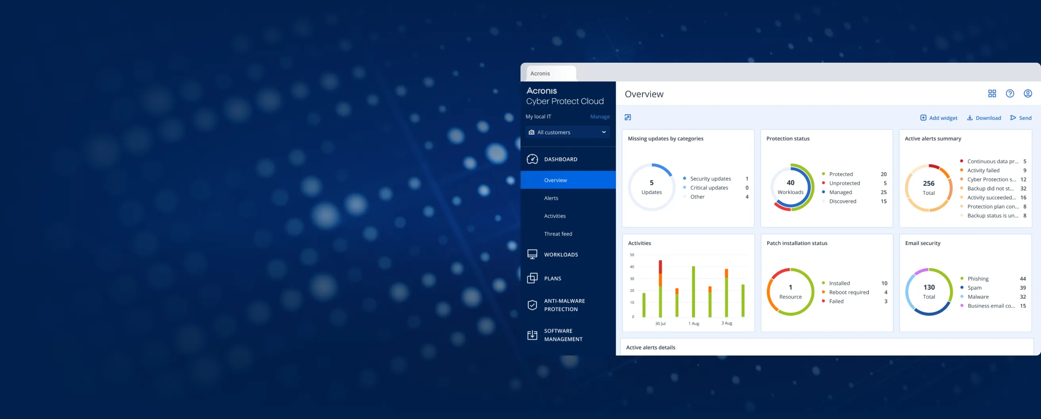Click the Plans overlapping squares icon
Viewport: 1041px width, 419px height.
[x=532, y=278]
